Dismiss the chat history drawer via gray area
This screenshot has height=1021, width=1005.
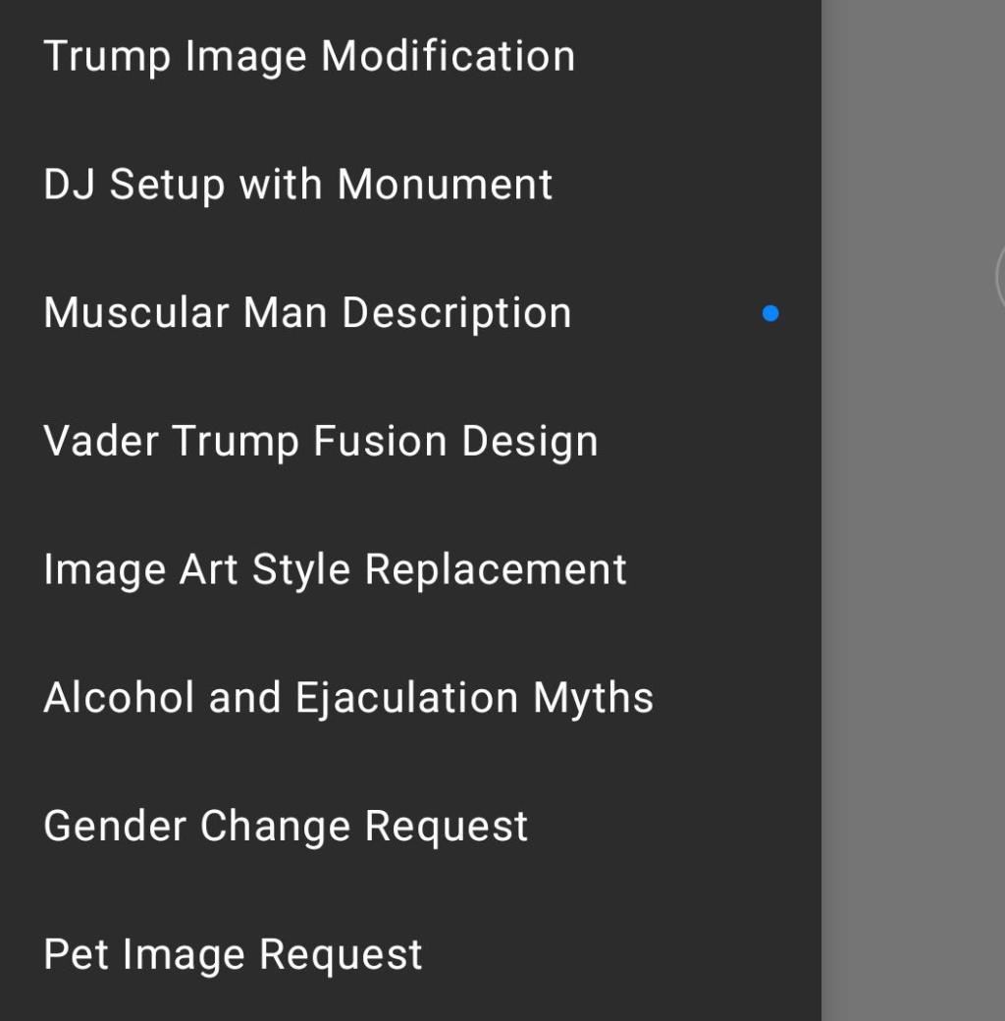tap(913, 586)
